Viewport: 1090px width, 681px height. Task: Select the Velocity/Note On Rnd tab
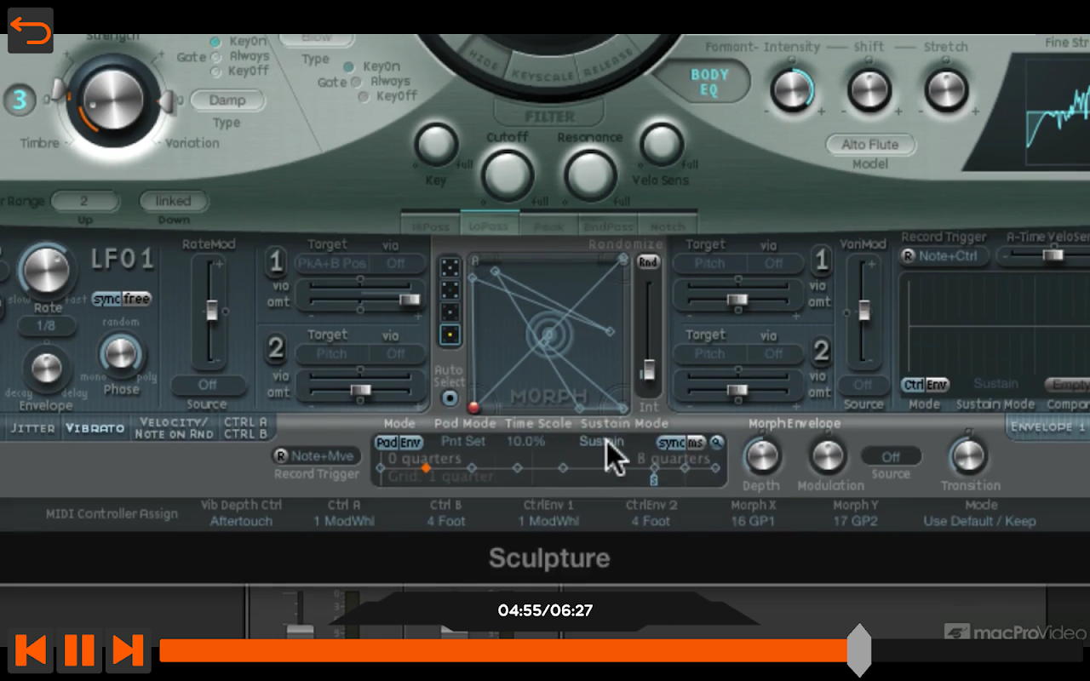(x=174, y=428)
